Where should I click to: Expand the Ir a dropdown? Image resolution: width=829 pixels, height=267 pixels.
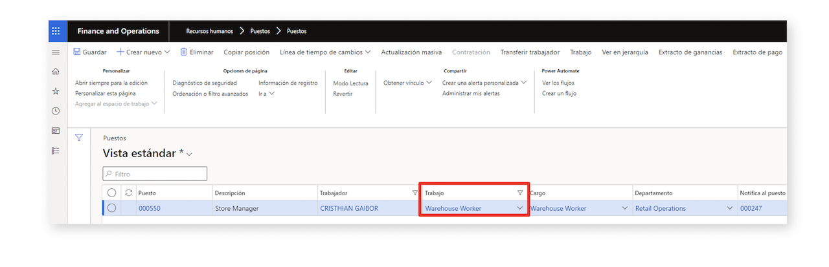[267, 93]
